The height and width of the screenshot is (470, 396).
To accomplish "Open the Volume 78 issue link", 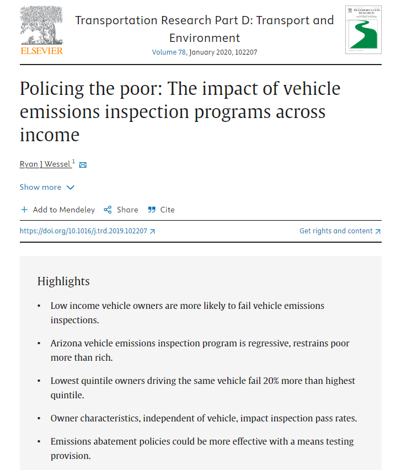I will coord(169,52).
